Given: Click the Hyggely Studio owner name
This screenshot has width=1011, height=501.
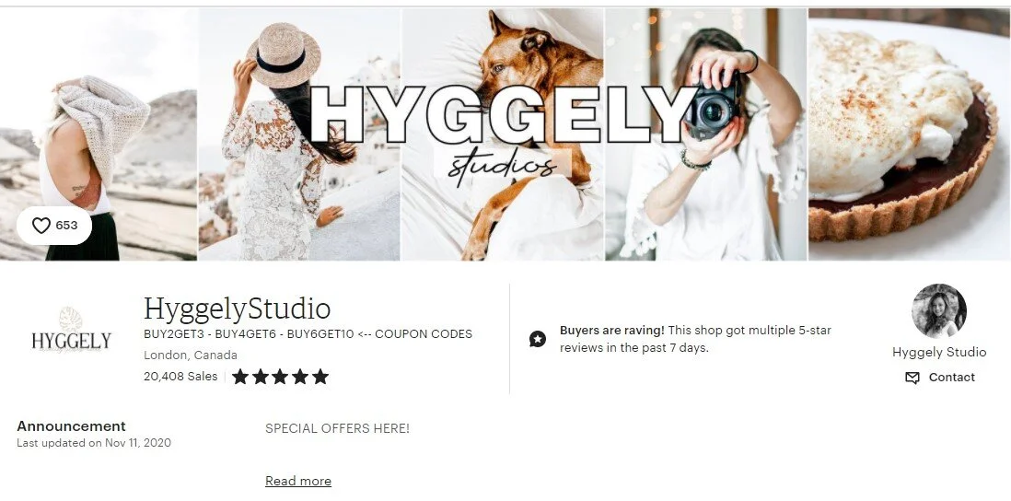Looking at the screenshot, I should point(939,352).
